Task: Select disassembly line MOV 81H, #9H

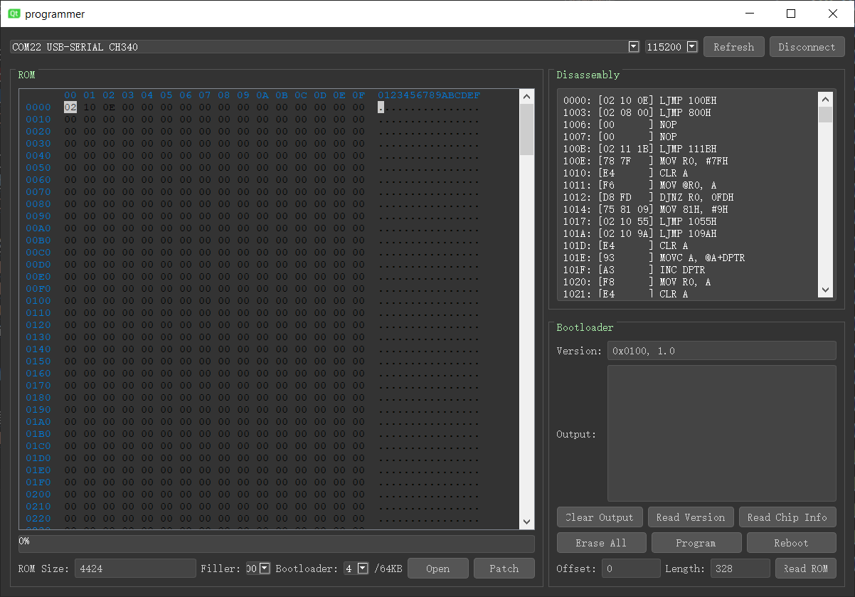Action: pyautogui.click(x=646, y=209)
